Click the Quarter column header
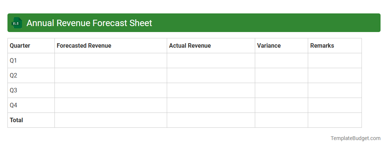Image resolution: width=388 pixels, height=149 pixels. [31, 46]
